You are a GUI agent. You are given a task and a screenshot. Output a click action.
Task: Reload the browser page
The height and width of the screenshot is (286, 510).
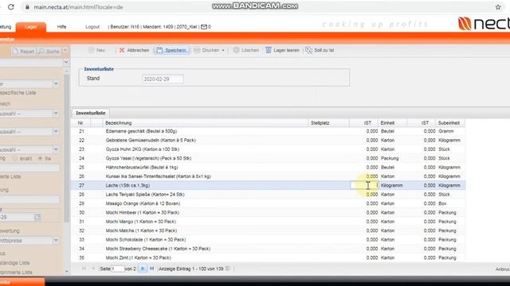(x=11, y=7)
